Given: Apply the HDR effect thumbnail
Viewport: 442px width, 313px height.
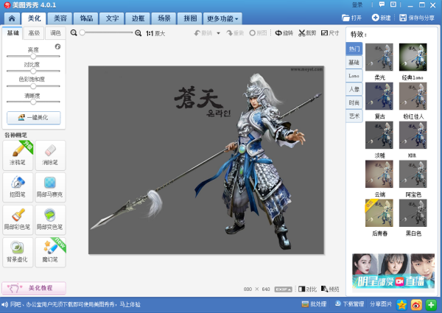Looking at the screenshot, I should point(413,135).
